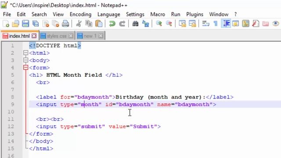Create a new file with New icon

point(6,24)
